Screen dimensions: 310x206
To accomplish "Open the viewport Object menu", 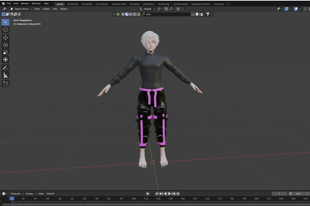I will (x=64, y=9).
